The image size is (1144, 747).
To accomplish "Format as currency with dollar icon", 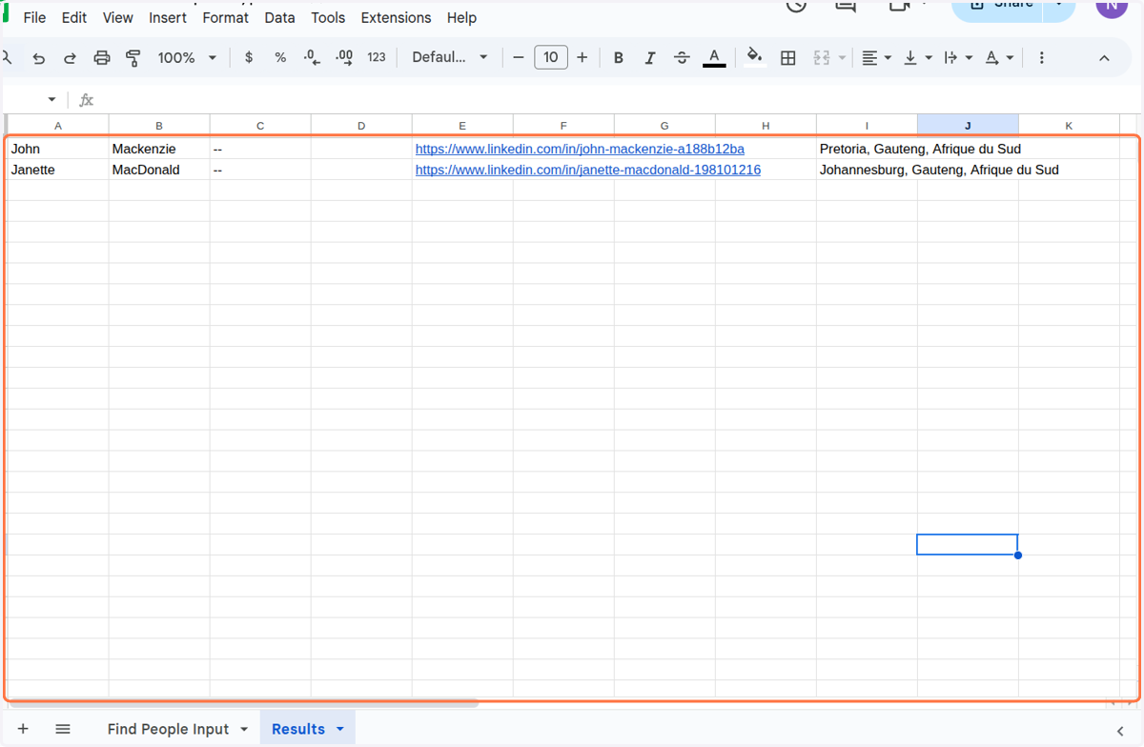I will [x=249, y=57].
